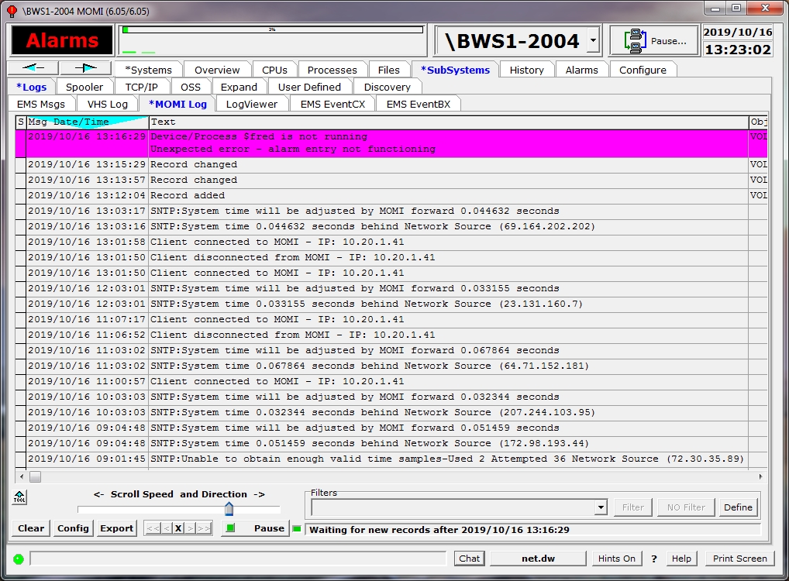Click the green status light at bottom left

pos(19,559)
